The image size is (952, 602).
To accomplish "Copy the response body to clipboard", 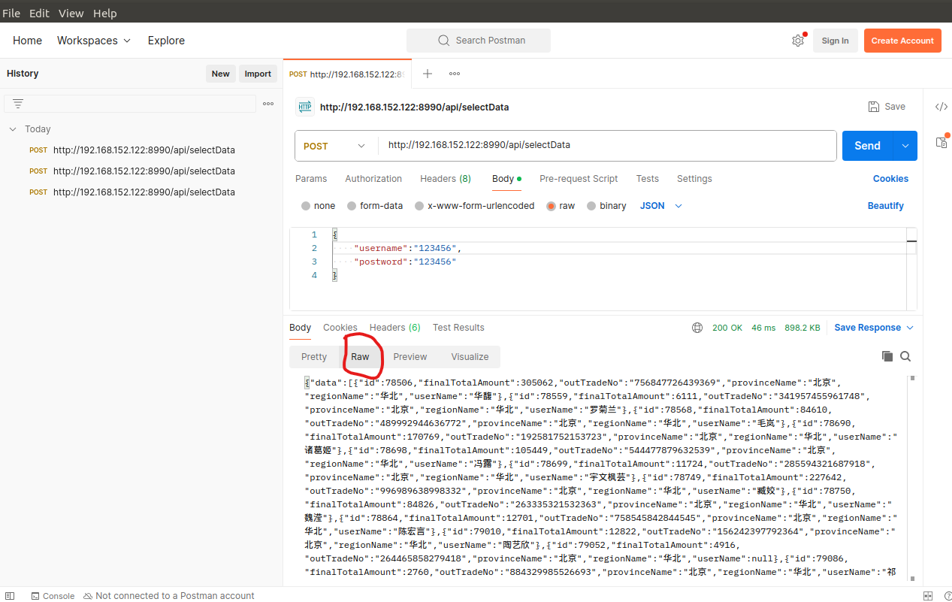I will [887, 356].
